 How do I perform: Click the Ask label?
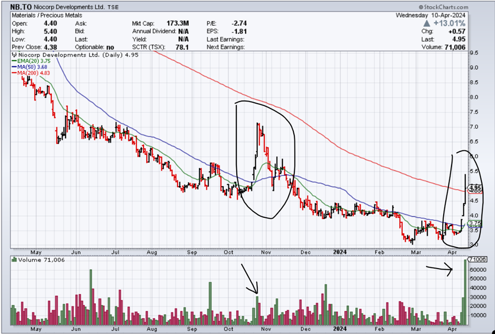click(x=80, y=24)
